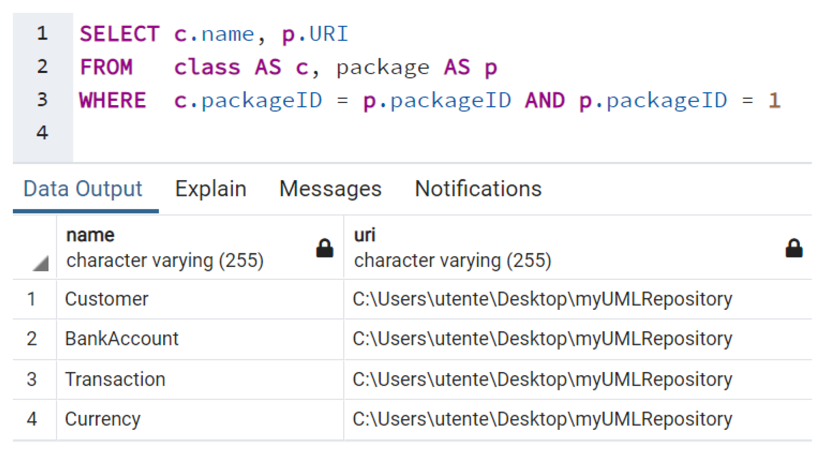Select result row 1 by its row number
This screenshot has height=454, width=829.
32,299
